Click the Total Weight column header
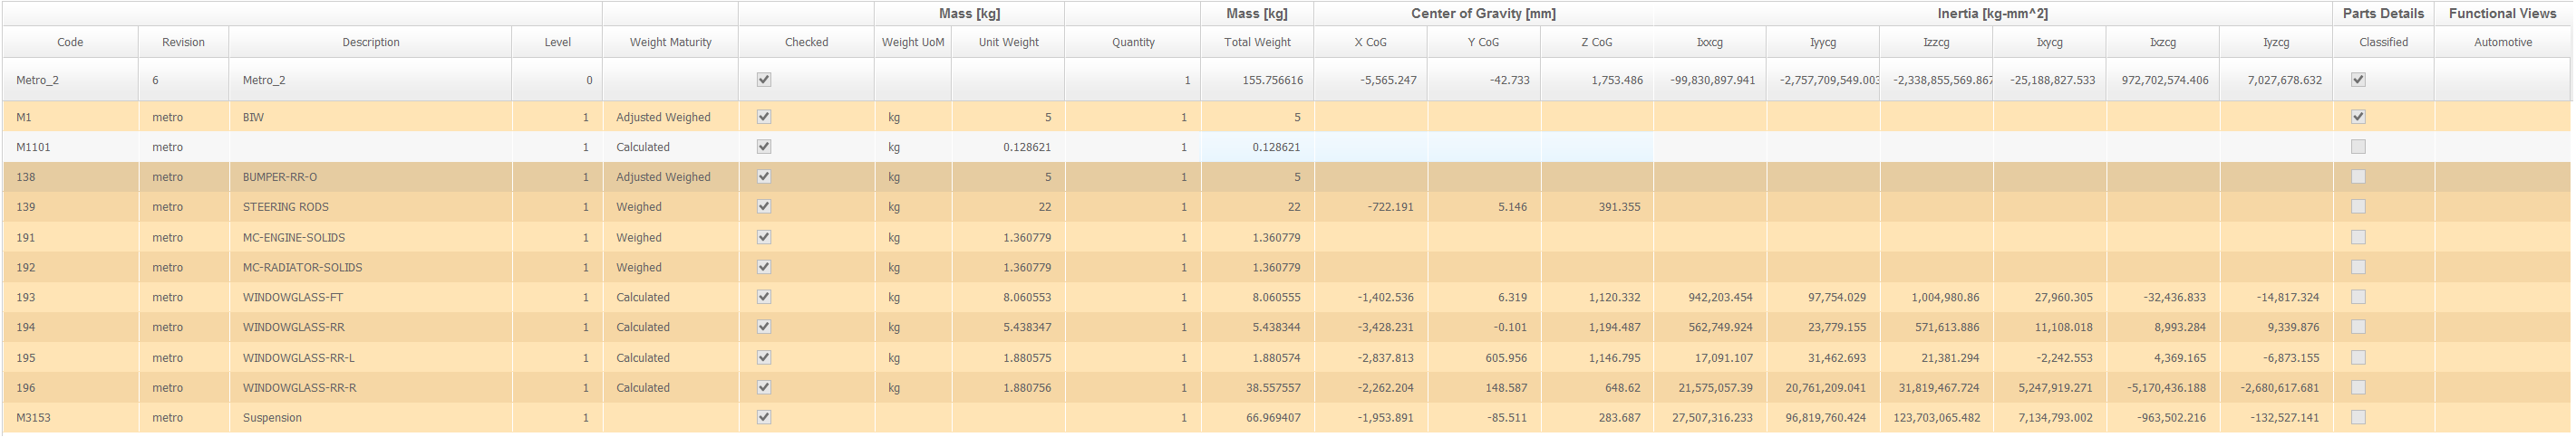The height and width of the screenshot is (437, 2576). pos(1257,42)
